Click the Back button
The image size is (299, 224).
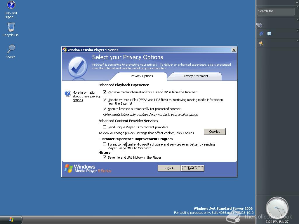[x=169, y=168]
